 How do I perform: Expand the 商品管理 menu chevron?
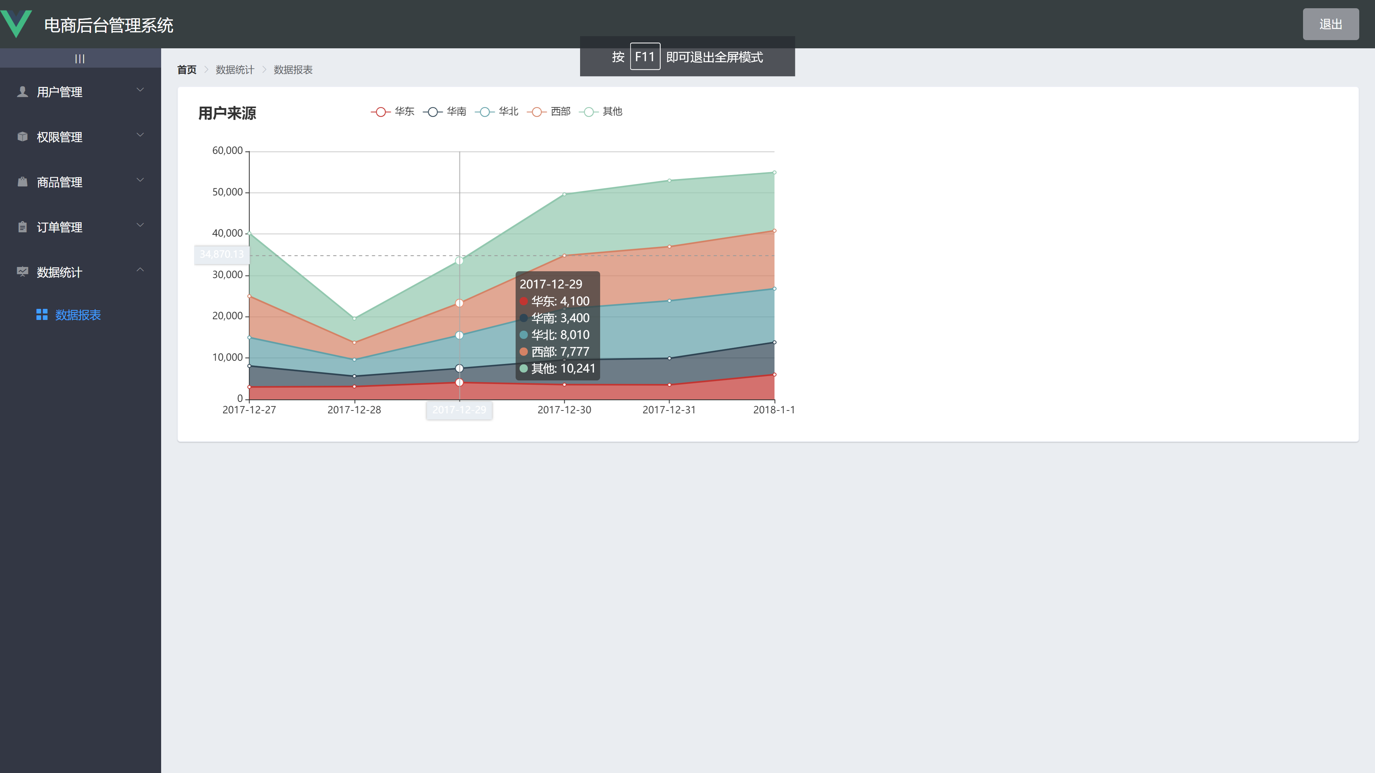[x=140, y=180]
